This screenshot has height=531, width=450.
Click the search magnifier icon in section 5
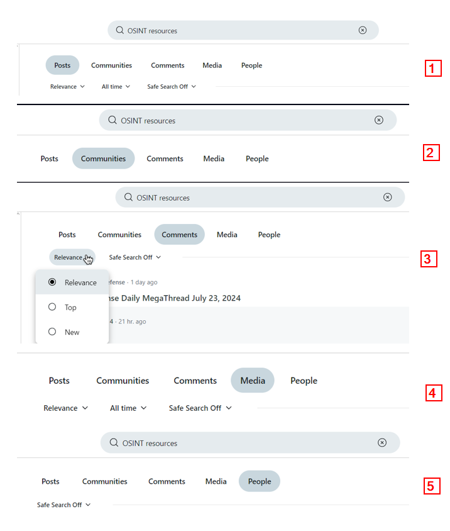pyautogui.click(x=114, y=442)
